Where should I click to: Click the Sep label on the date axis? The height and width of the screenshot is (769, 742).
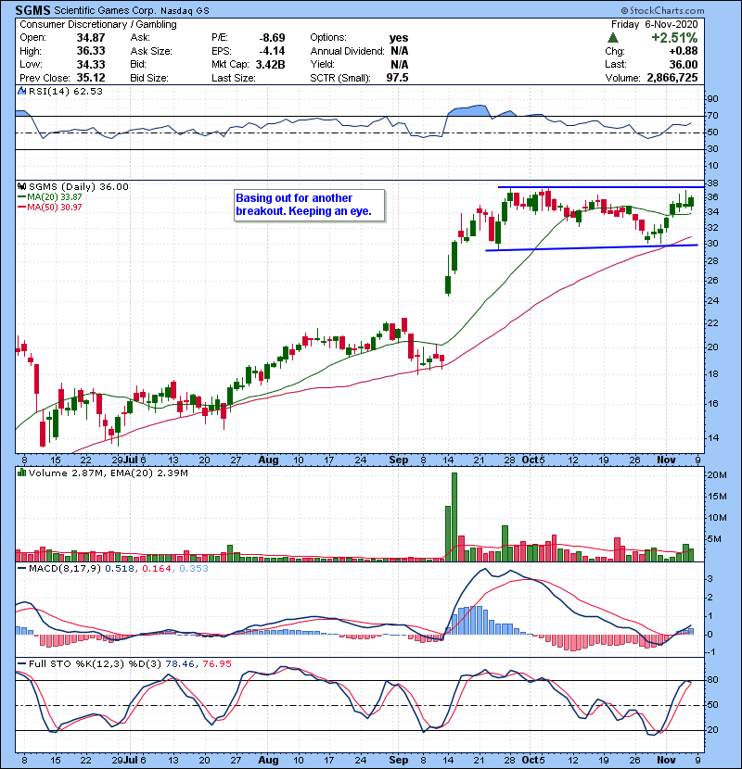coord(400,460)
